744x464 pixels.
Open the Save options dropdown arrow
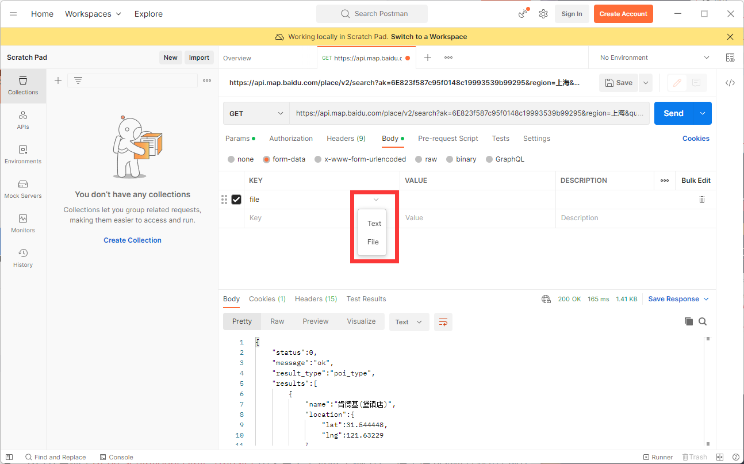tap(646, 83)
